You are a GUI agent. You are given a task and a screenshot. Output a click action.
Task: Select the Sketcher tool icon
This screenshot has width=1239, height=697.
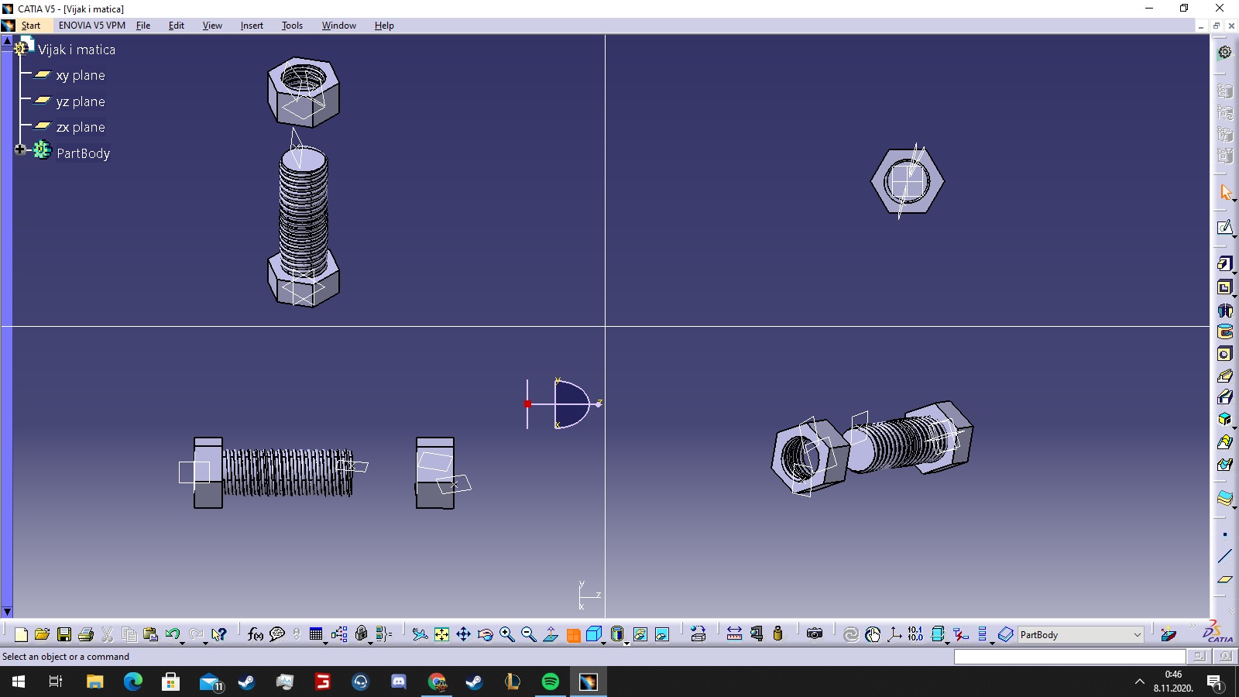(x=1224, y=228)
